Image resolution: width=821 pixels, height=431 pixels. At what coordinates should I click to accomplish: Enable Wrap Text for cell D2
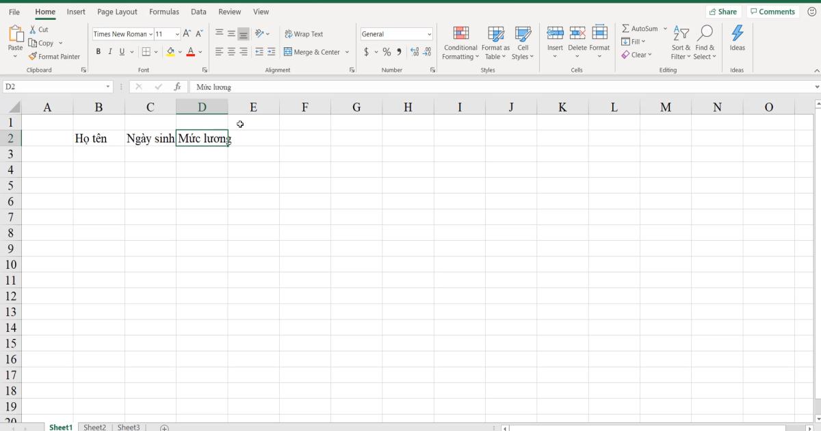tap(303, 33)
